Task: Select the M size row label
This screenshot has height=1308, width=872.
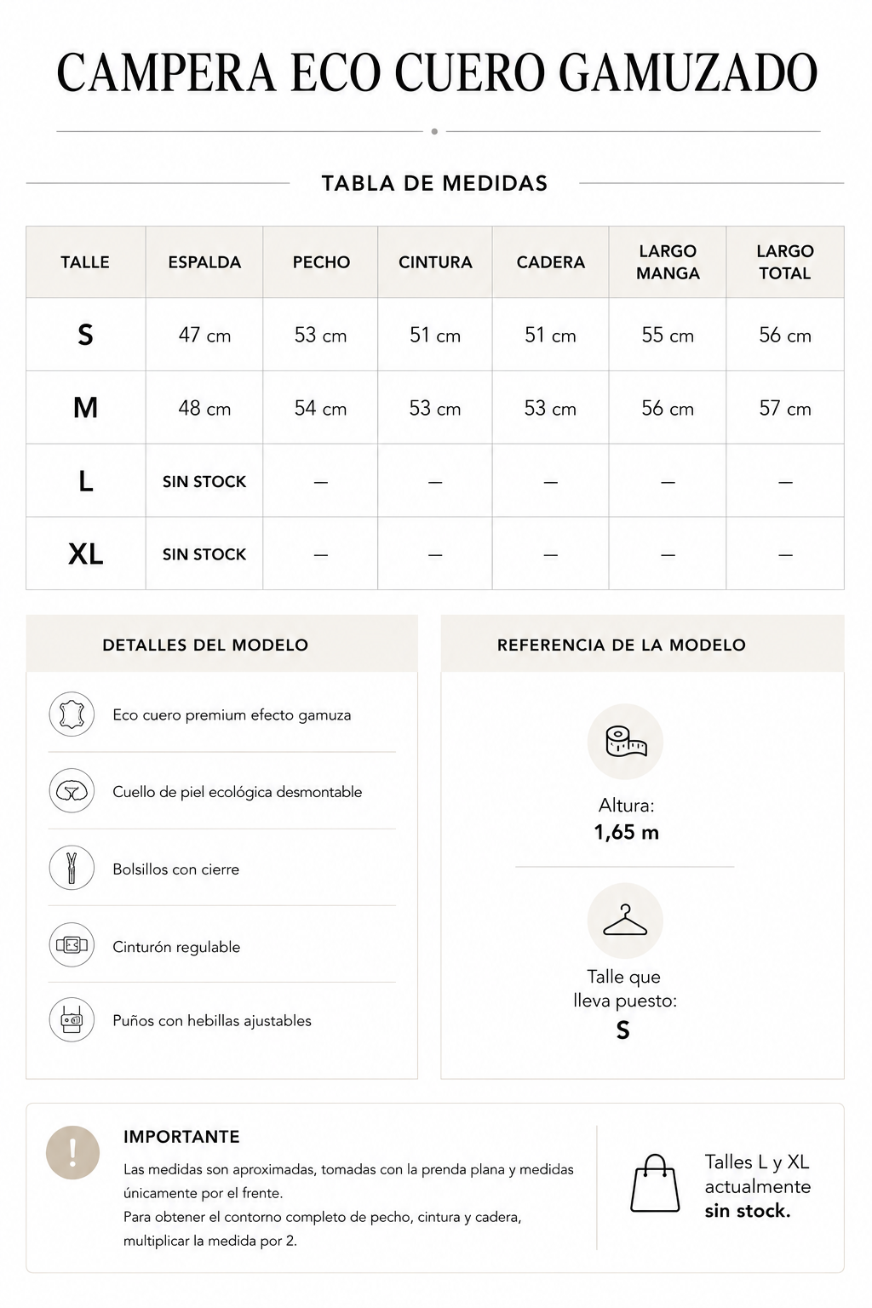Action: 85,408
